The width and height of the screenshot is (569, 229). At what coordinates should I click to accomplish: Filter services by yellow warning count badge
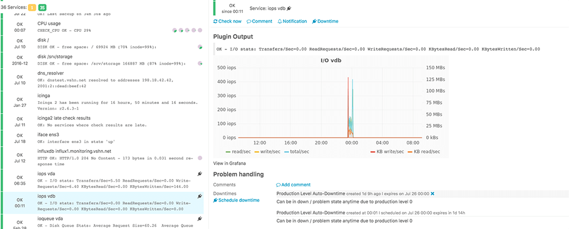32,6
